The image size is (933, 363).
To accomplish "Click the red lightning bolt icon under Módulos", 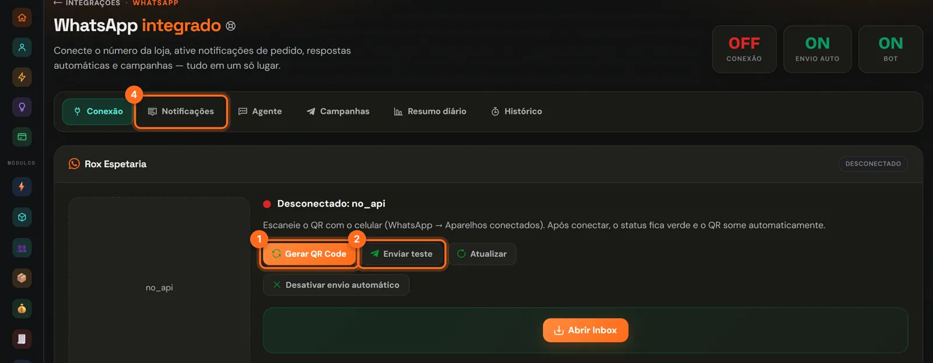I will click(22, 187).
